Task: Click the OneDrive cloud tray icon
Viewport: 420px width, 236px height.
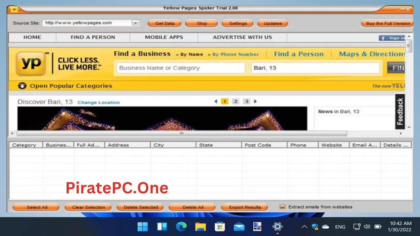Action: (x=325, y=227)
